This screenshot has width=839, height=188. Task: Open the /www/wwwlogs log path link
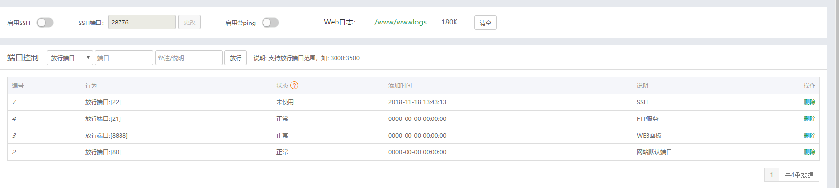pos(400,22)
